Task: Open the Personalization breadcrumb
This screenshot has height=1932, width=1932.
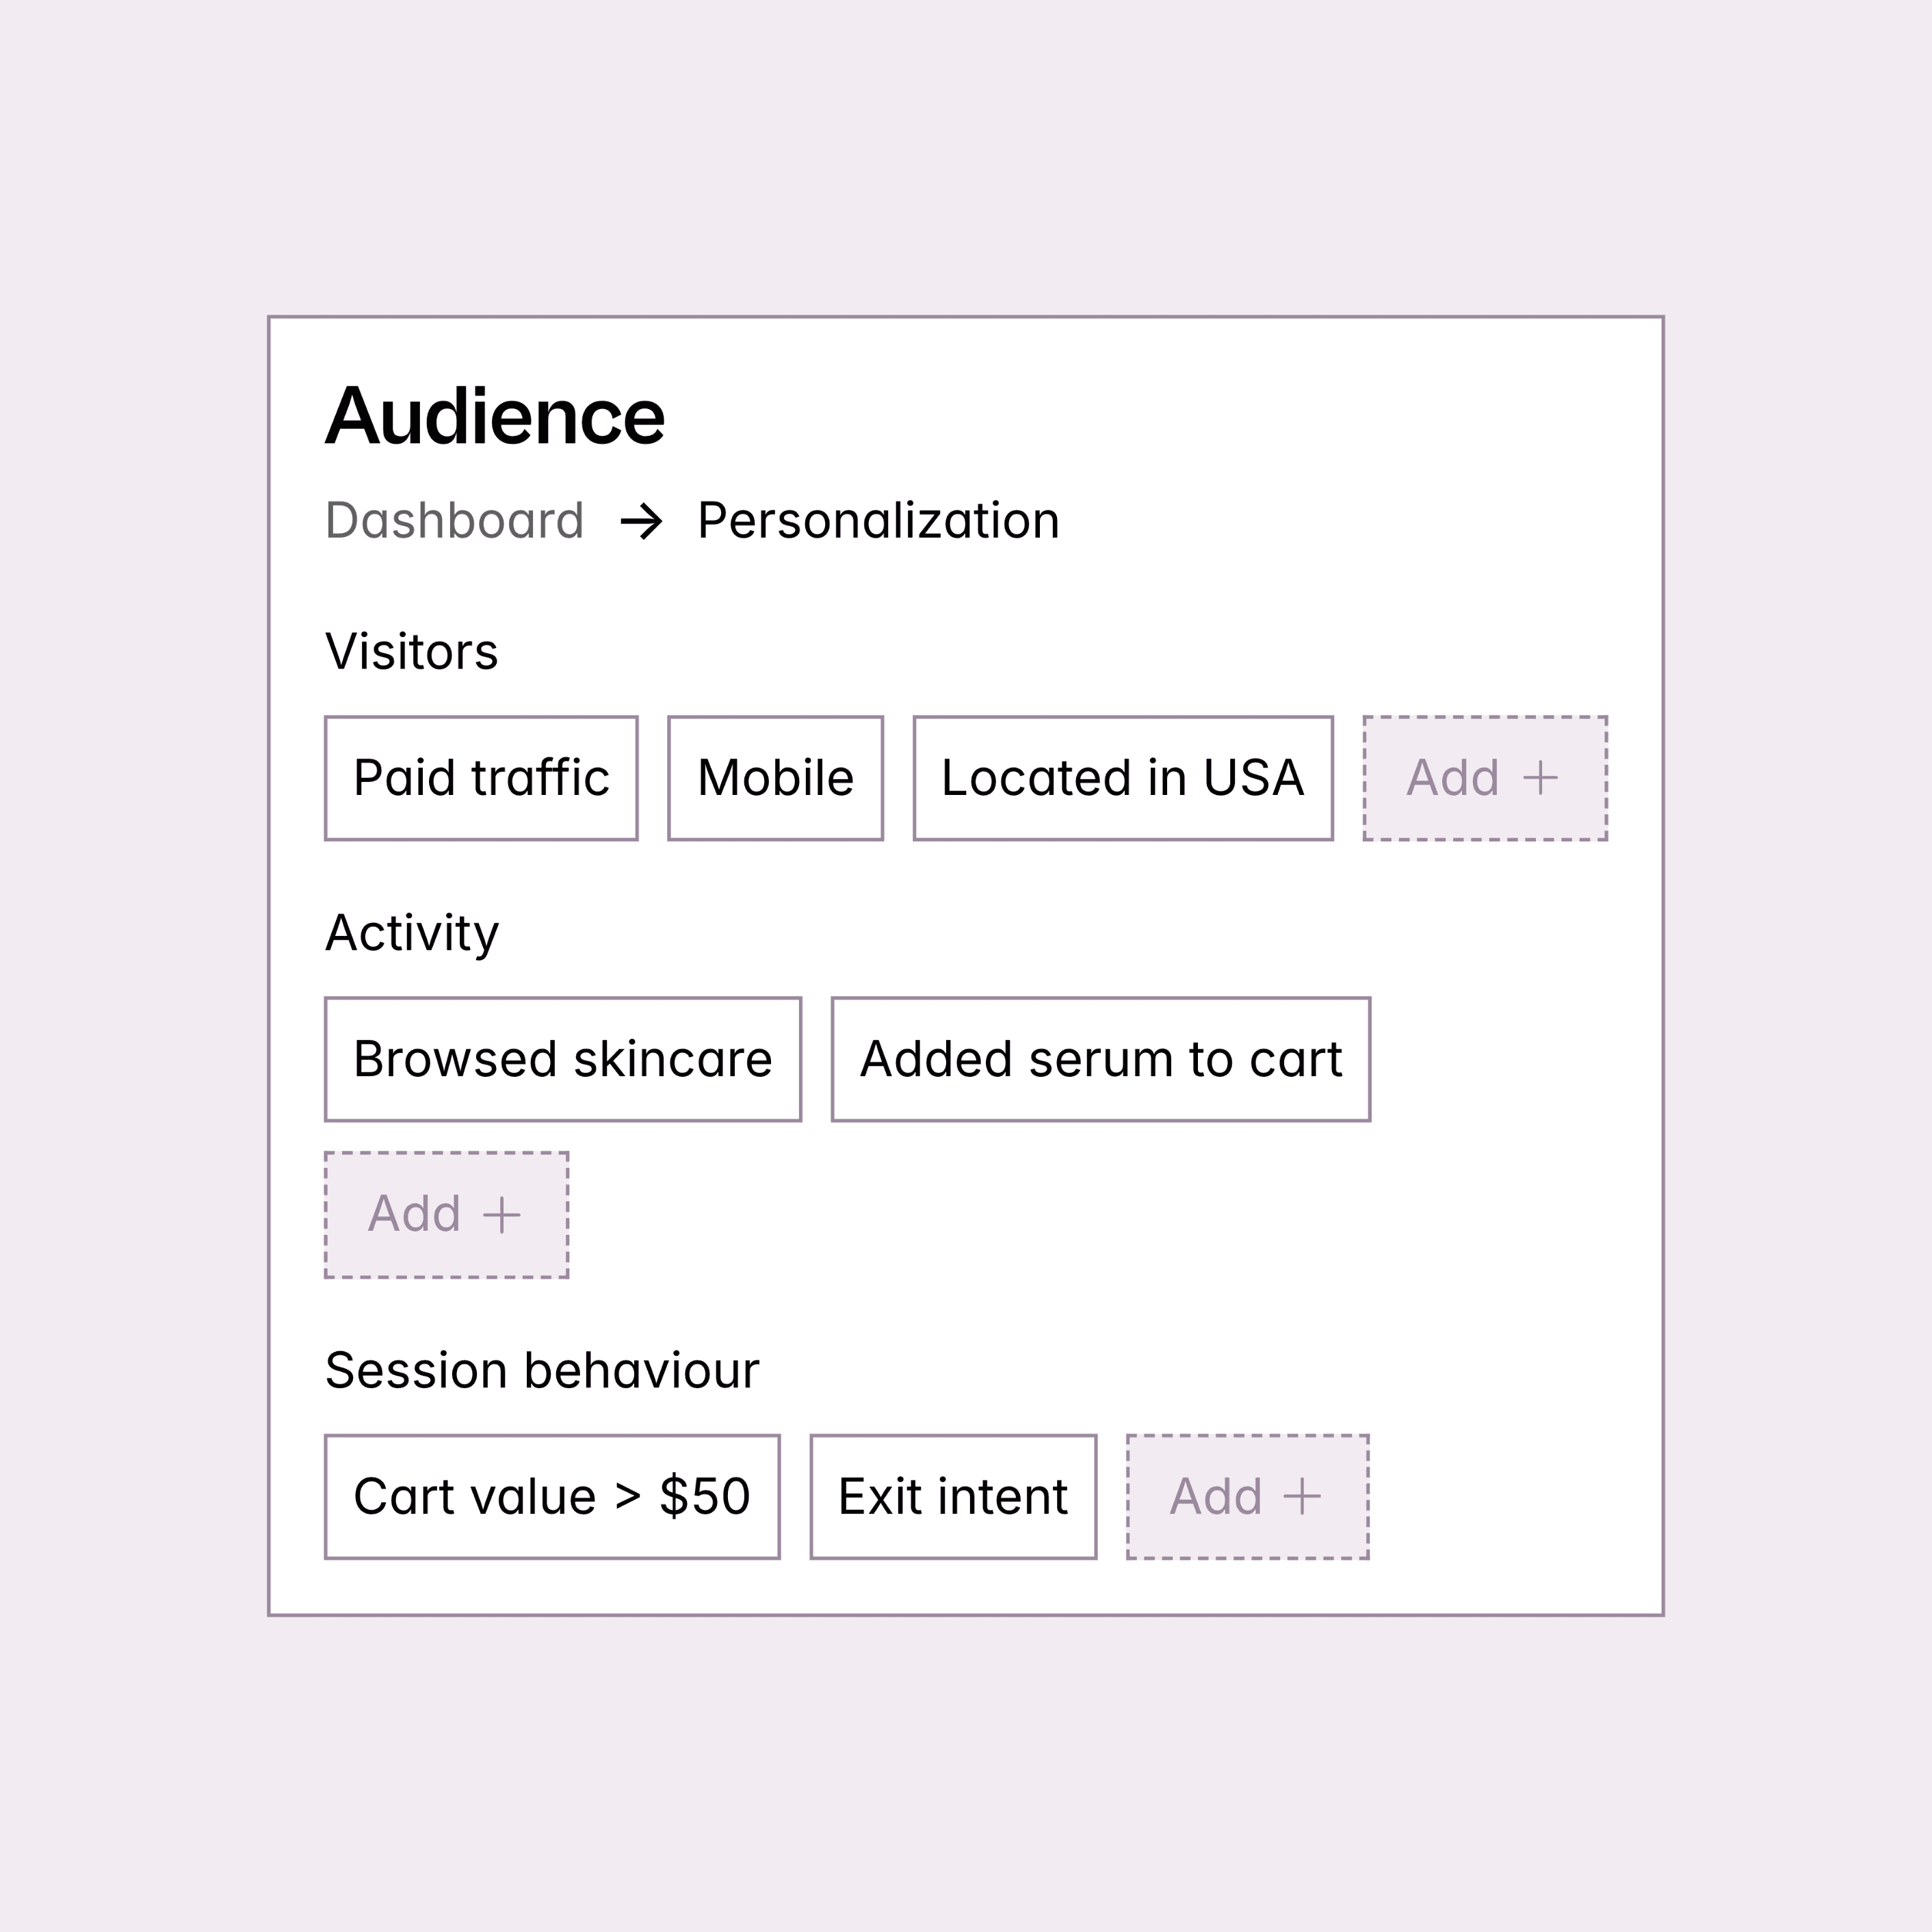Action: (878, 521)
